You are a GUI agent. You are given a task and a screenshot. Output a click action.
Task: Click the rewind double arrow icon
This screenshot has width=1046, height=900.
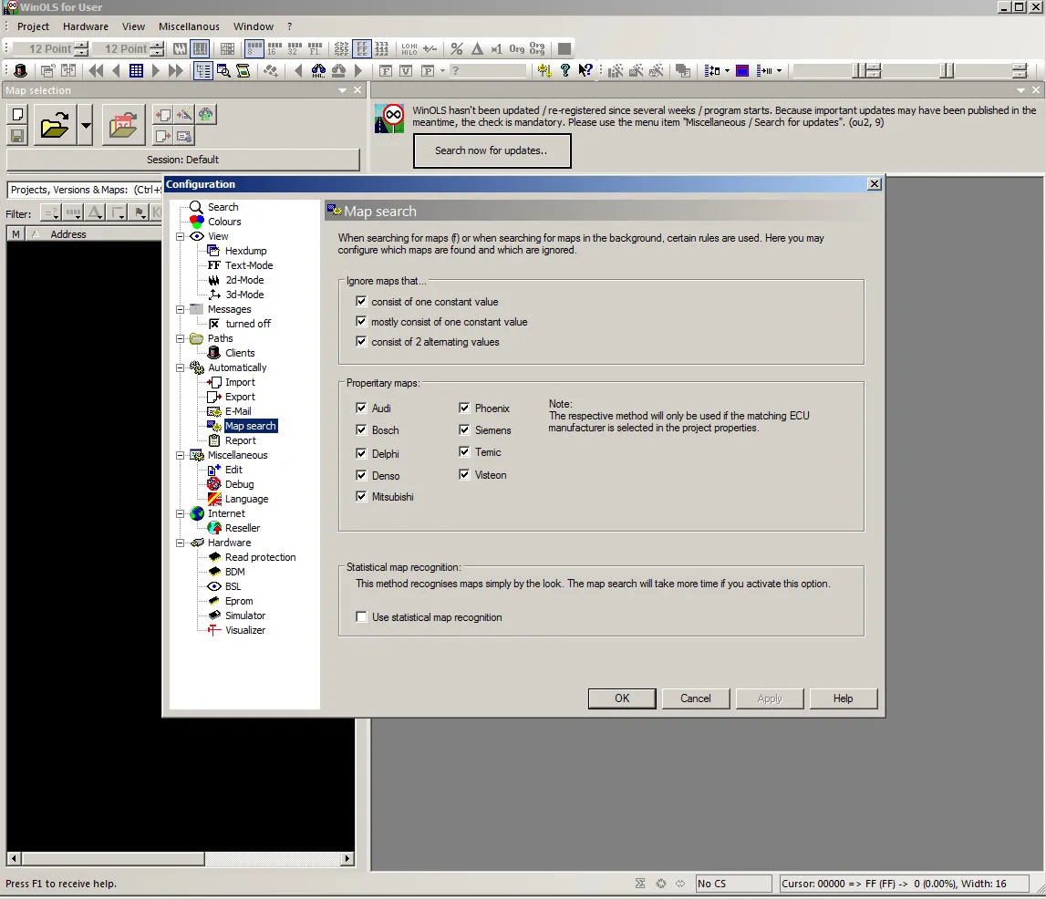point(96,70)
